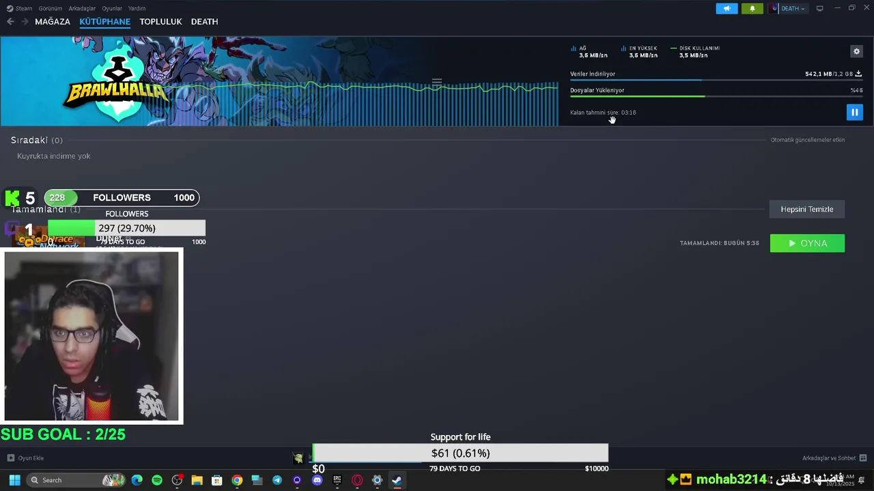Switch to the TOPLULUK tab
Viewport: 874px width, 491px height.
coord(160,22)
